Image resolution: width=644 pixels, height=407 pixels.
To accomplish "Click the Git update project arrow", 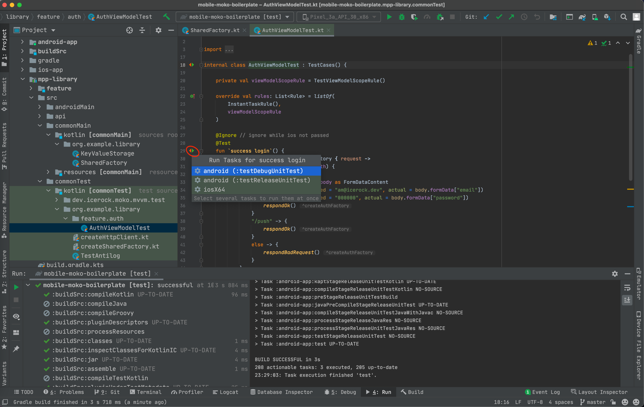I will 486,17.
